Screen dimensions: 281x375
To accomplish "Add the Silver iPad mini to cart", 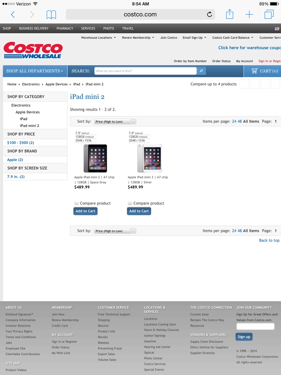I will [139, 211].
